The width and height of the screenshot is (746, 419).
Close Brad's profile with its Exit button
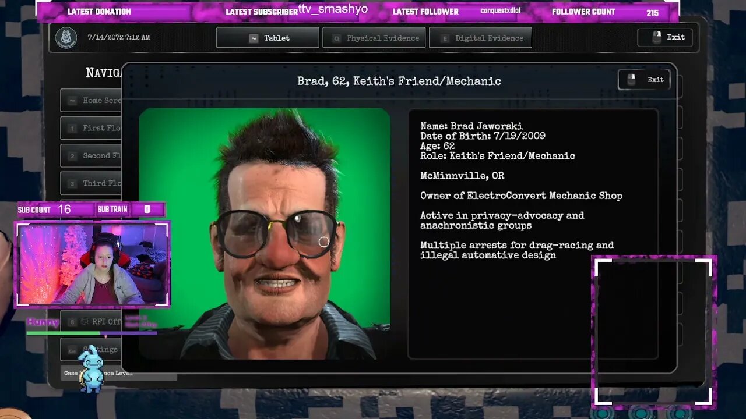(x=644, y=80)
